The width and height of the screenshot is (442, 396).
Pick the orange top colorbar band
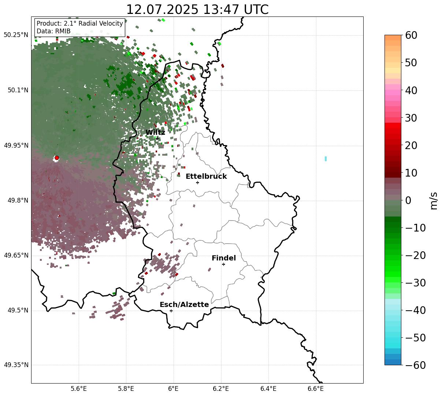click(x=393, y=38)
